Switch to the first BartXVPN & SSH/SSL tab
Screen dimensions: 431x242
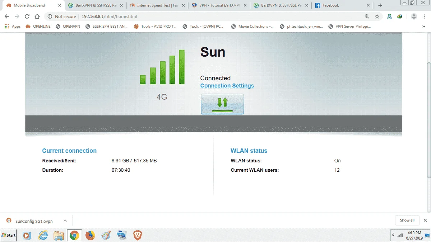point(96,5)
